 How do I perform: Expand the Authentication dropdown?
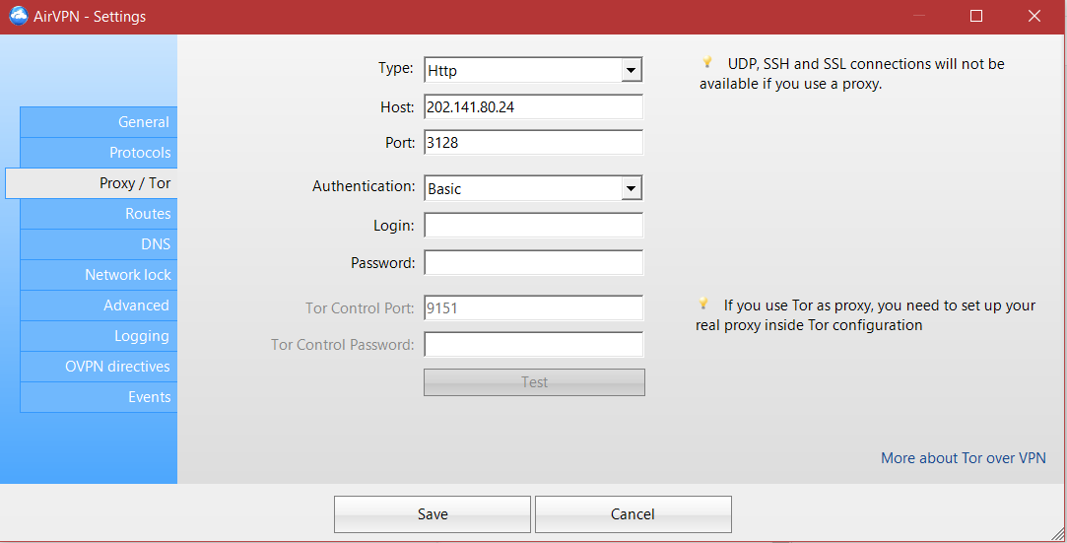point(631,188)
